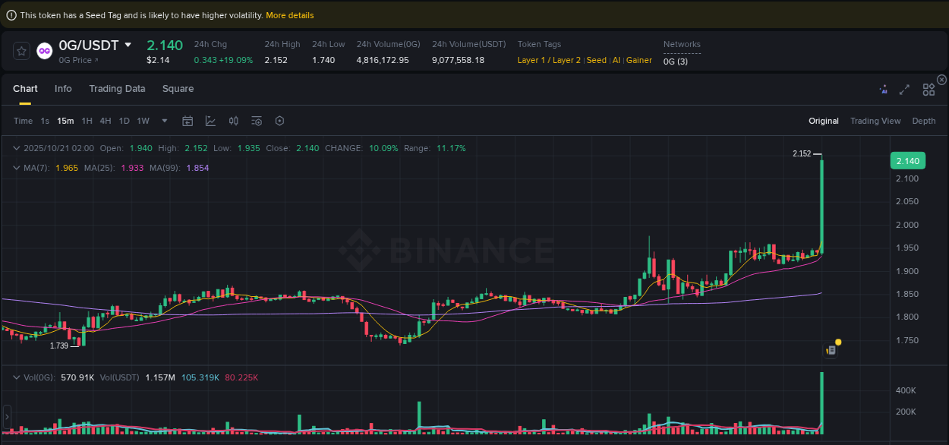Click the green 2.140 price tag on axis

point(908,160)
